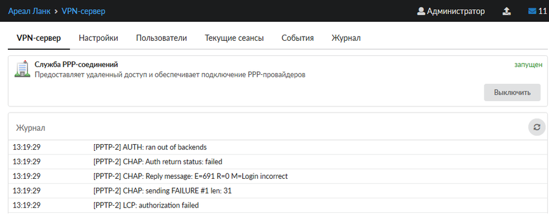Image resolution: width=549 pixels, height=219 pixels.
Task: Select the 'CHAP: sending FAILURE #1' log entry
Action: click(x=278, y=190)
